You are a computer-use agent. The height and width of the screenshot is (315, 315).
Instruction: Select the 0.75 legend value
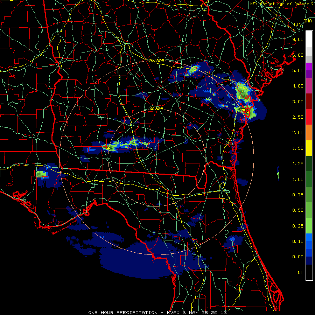(x=298, y=195)
